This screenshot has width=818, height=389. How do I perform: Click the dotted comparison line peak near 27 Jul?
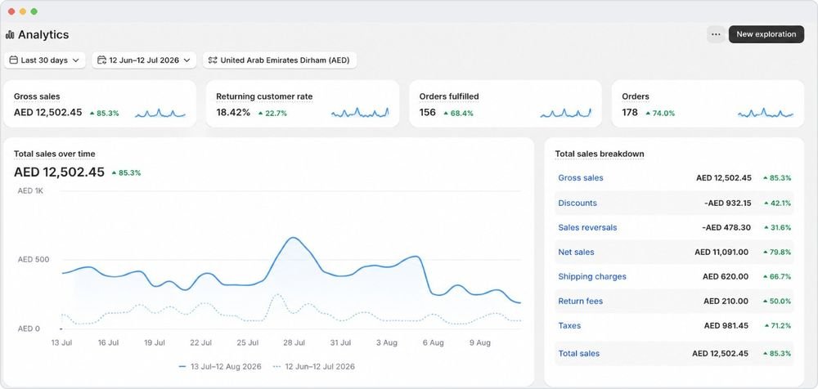[x=277, y=295]
